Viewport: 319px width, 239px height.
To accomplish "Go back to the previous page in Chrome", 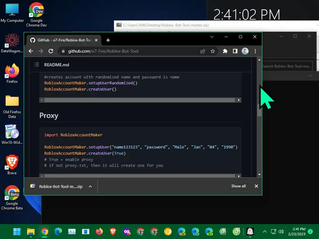I will click(31, 51).
